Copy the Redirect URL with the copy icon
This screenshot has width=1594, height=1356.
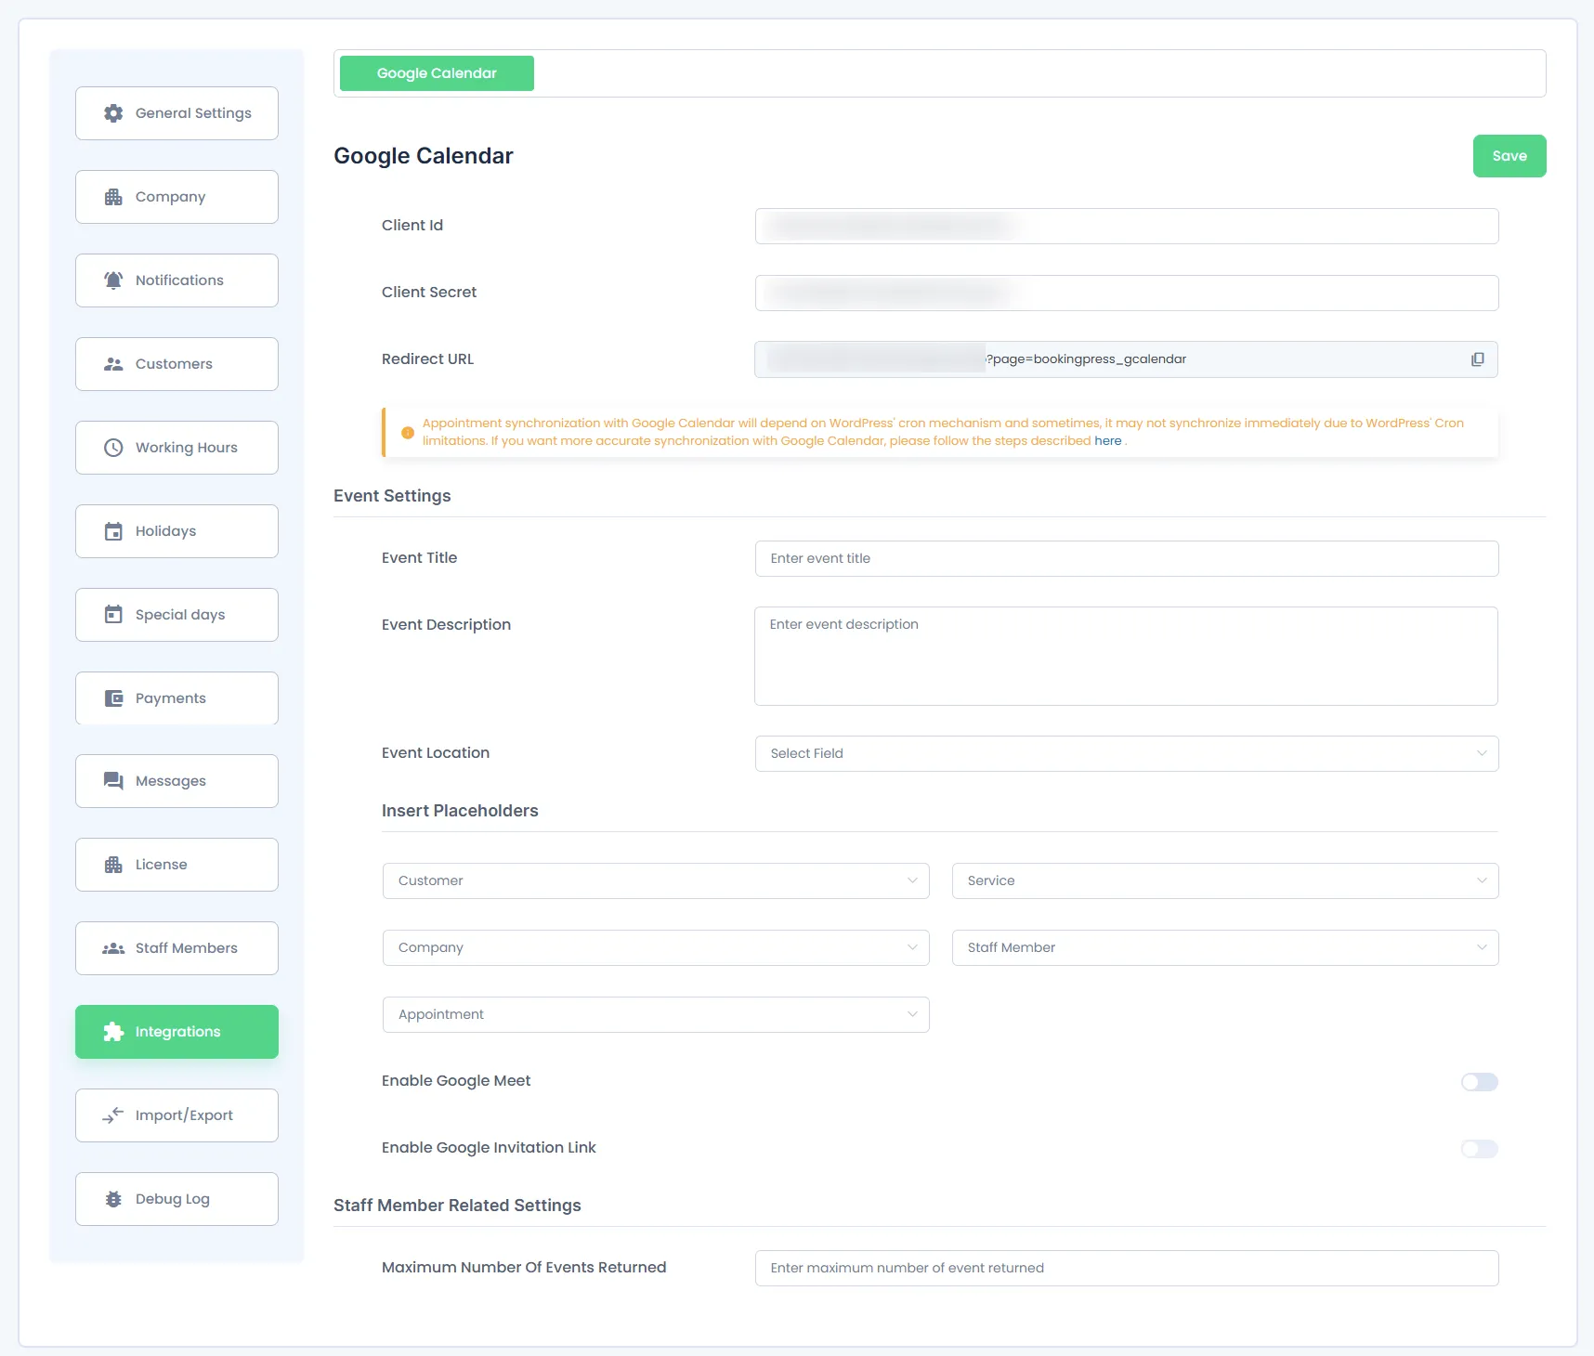pyautogui.click(x=1477, y=359)
